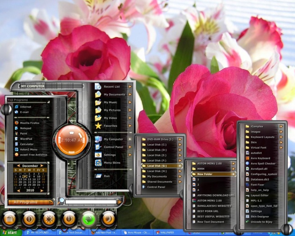Open Local Disk (F:) entry
The height and width of the screenshot is (236, 295).
(x=162, y=161)
